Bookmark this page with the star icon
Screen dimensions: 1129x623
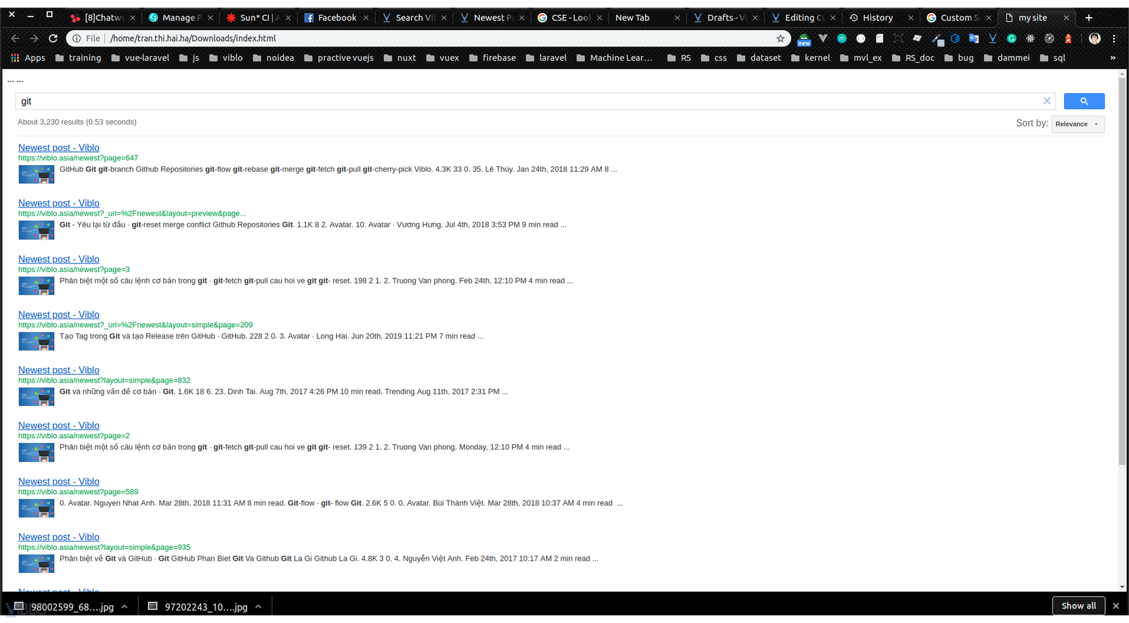pyautogui.click(x=780, y=38)
